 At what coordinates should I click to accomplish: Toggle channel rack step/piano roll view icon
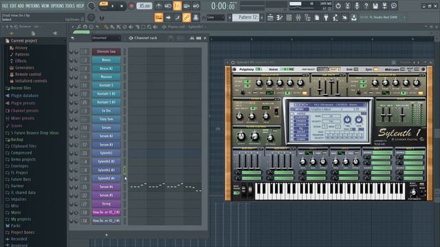coord(199,38)
